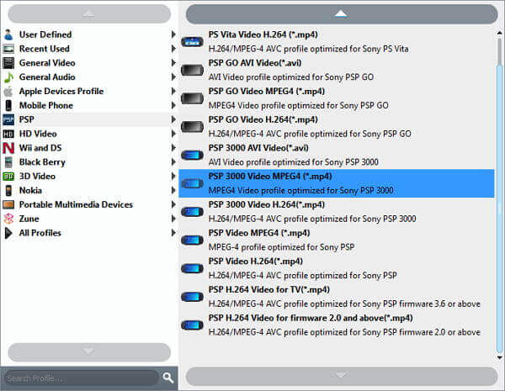Click the Wii and DS red N icon
The width and height of the screenshot is (505, 391).
coord(8,148)
